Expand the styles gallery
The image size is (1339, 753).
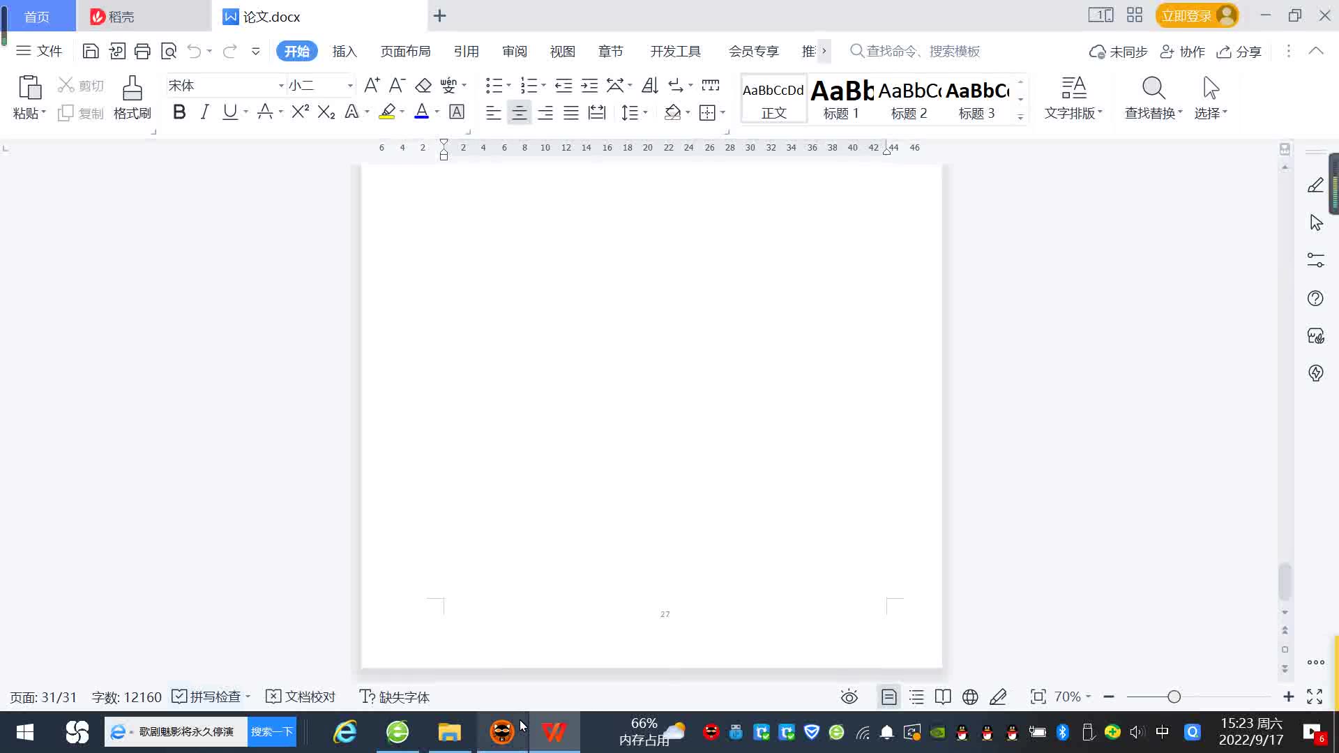[x=1020, y=117]
